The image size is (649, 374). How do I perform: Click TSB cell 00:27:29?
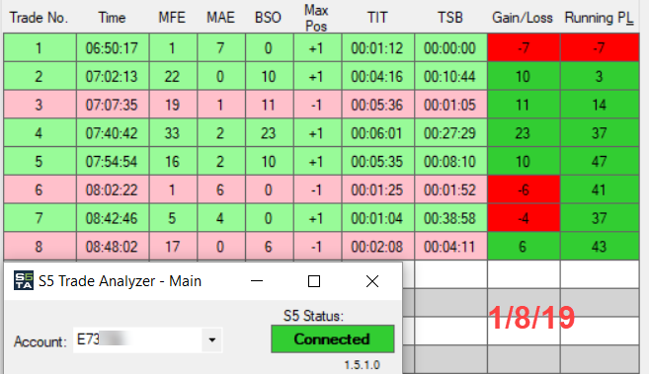coord(450,133)
